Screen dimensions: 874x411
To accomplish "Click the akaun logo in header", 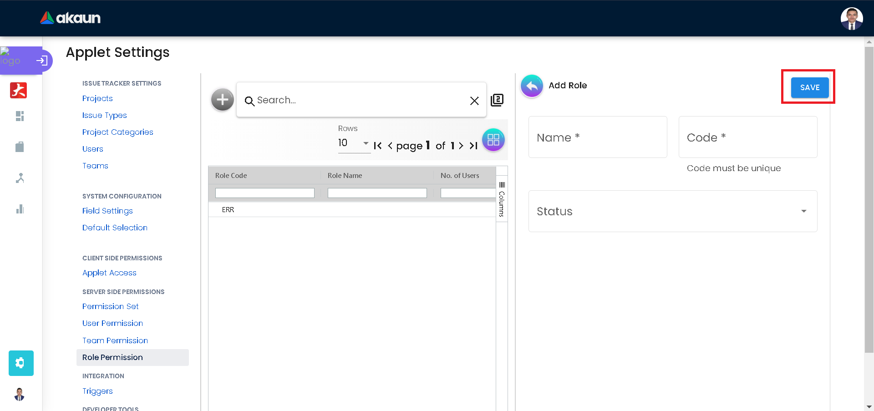I will coord(70,18).
